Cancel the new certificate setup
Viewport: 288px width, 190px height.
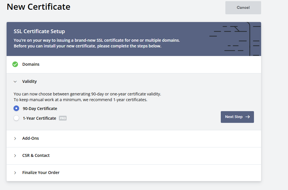coord(243,8)
